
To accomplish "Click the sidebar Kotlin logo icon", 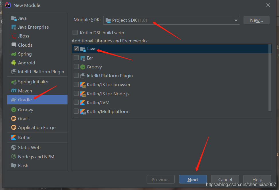I will coord(14,137).
